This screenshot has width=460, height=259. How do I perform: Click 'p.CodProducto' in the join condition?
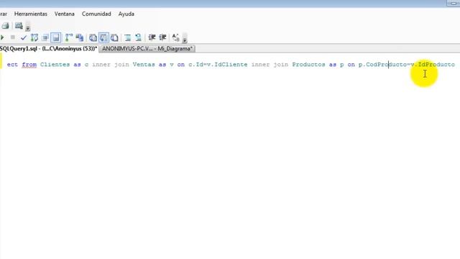coord(382,65)
